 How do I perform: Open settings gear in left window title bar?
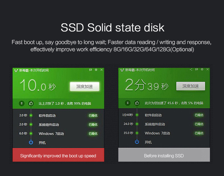click(x=96, y=70)
